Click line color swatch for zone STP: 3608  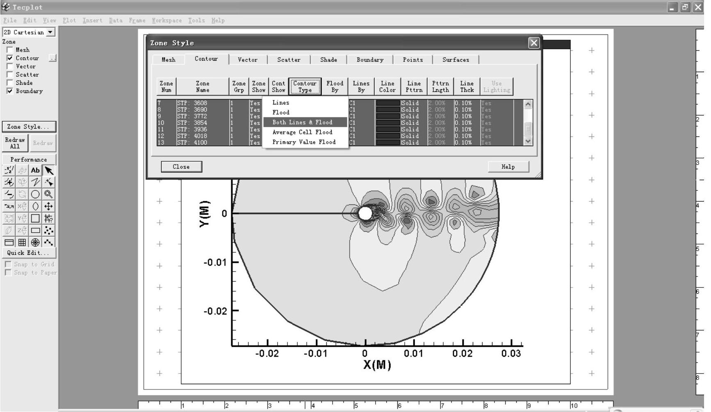point(387,103)
